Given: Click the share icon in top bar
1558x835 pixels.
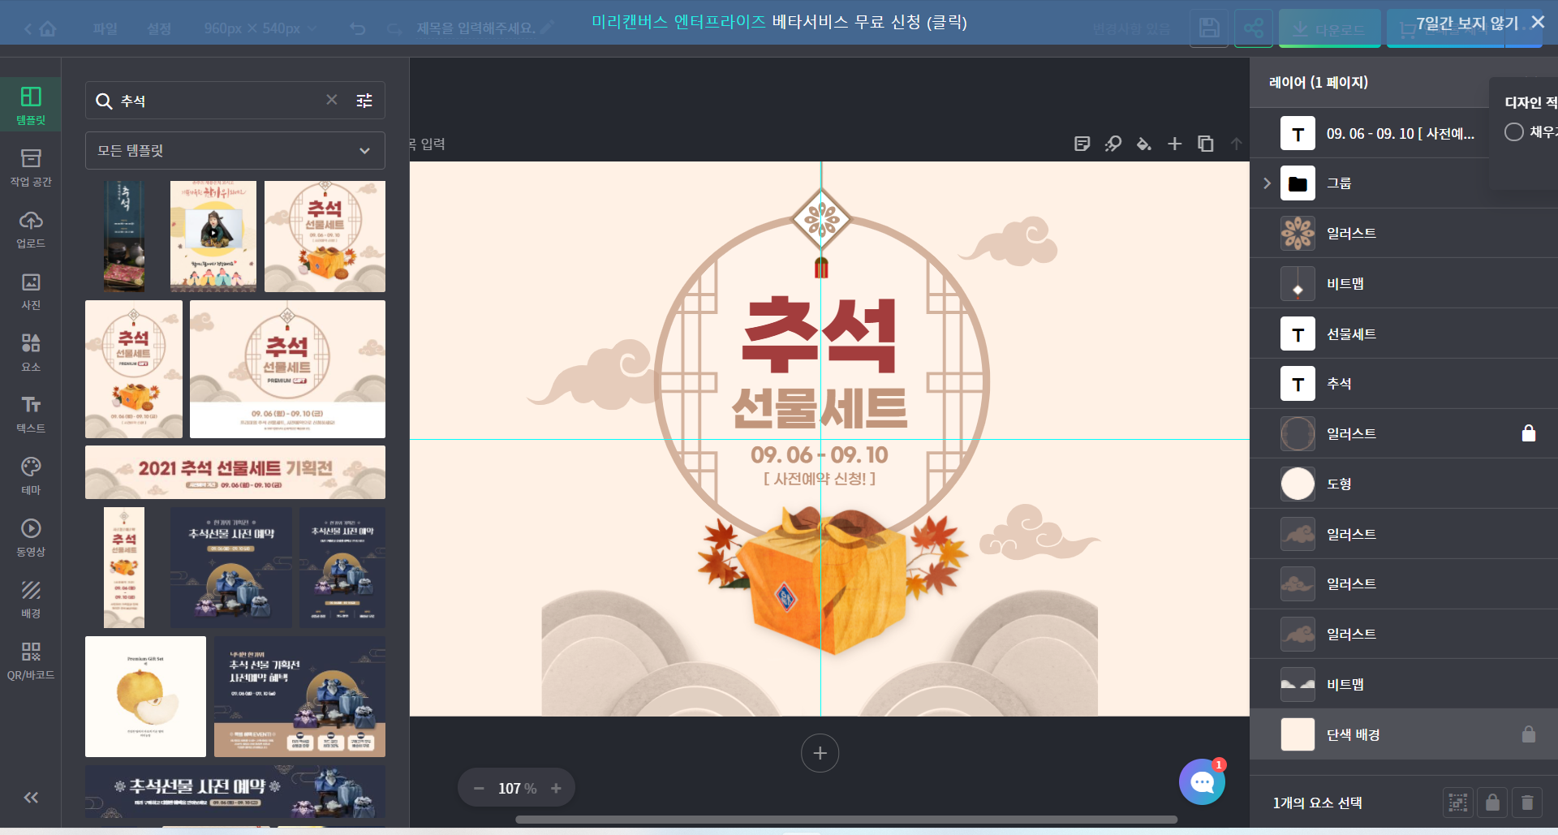Looking at the screenshot, I should [x=1253, y=28].
